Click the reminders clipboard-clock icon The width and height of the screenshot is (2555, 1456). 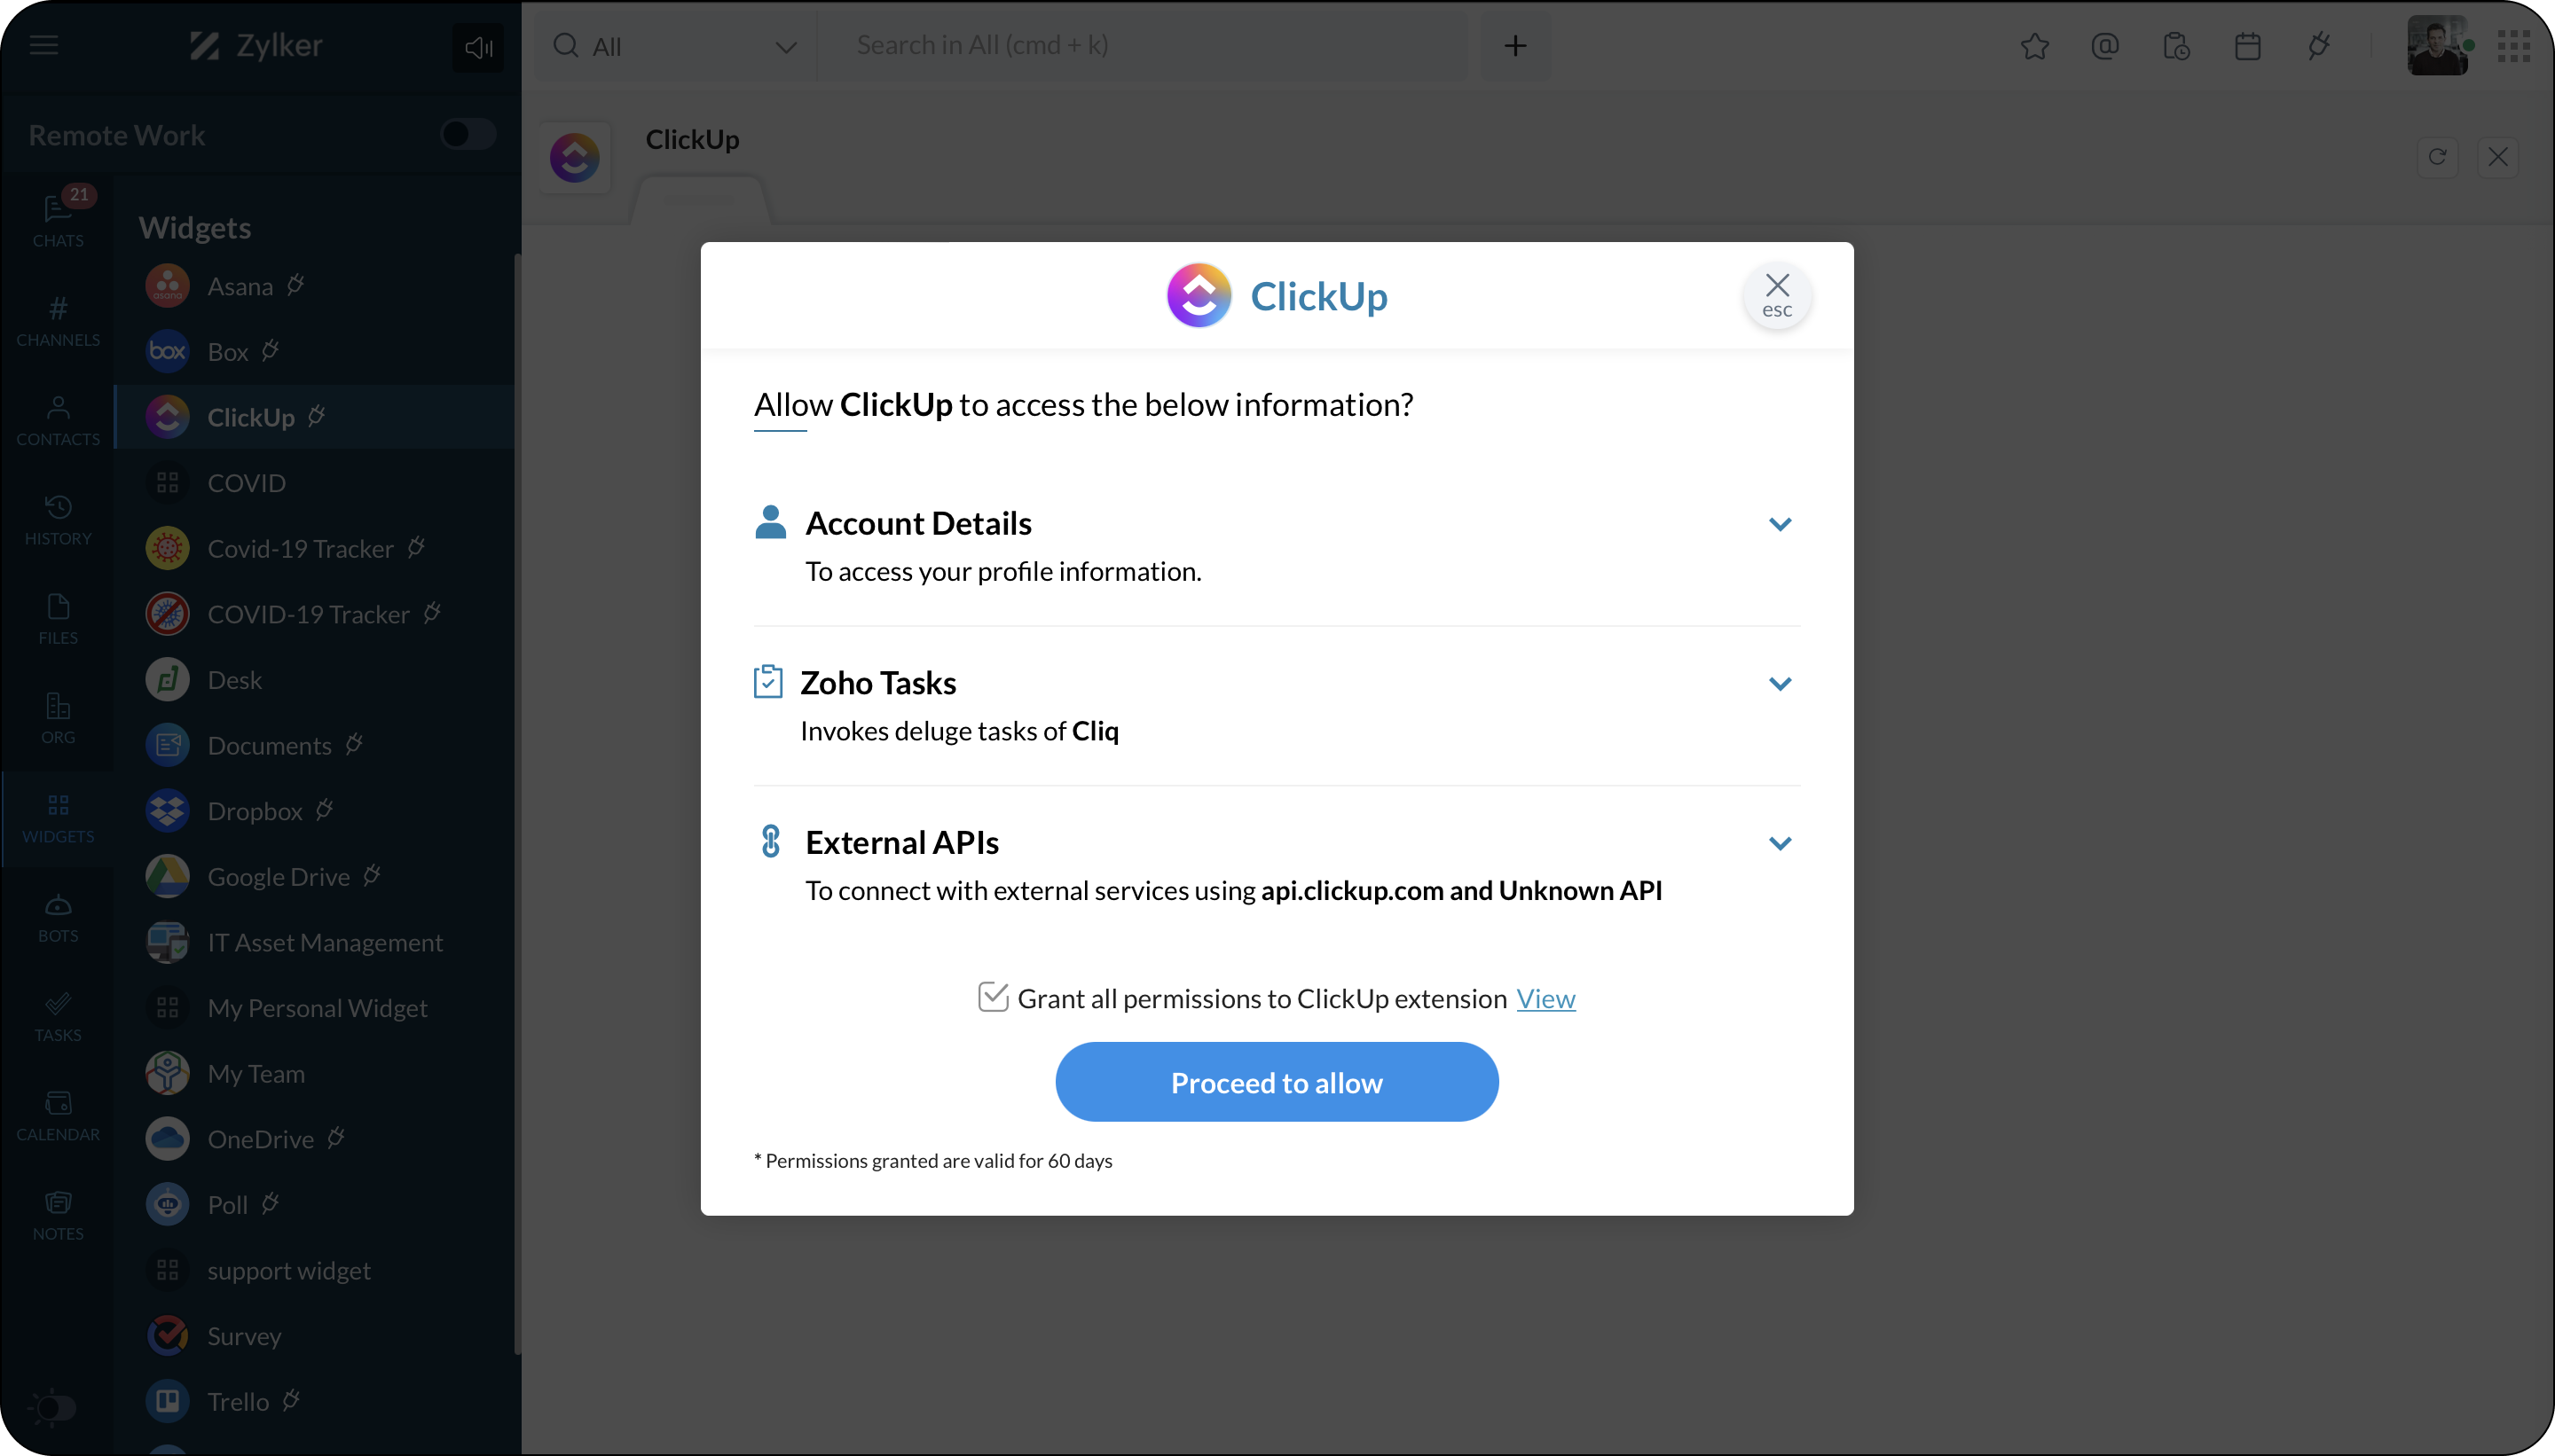point(2176,46)
